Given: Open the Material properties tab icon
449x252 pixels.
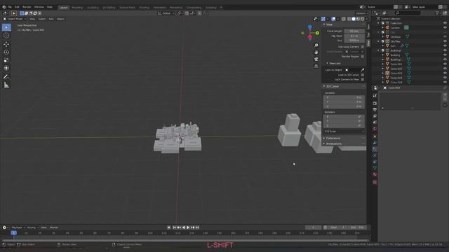Looking at the screenshot, I should pos(375,174).
